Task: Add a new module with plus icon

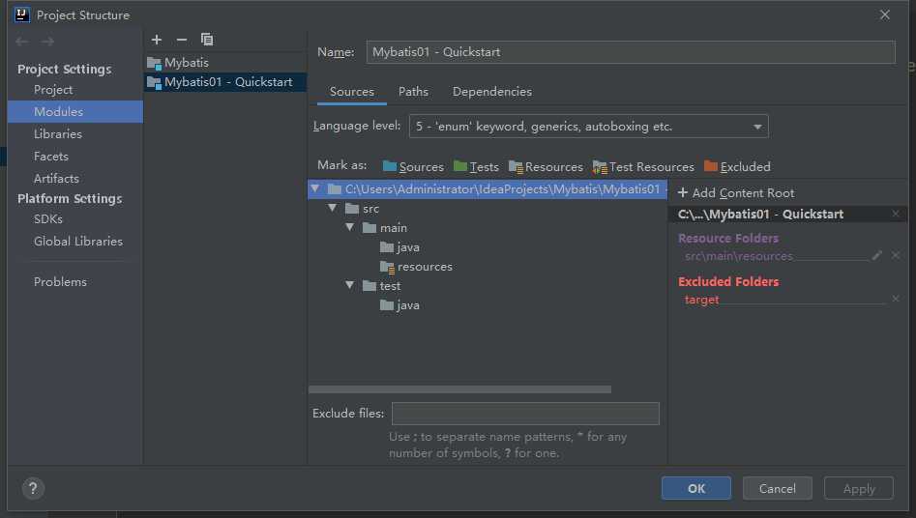Action: (156, 40)
